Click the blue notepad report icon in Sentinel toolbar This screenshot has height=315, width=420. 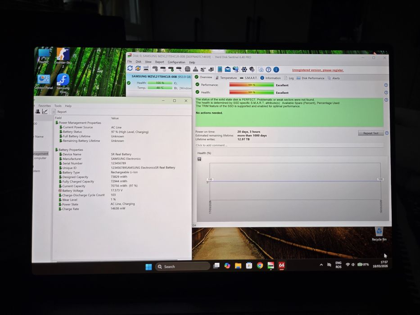220,69
